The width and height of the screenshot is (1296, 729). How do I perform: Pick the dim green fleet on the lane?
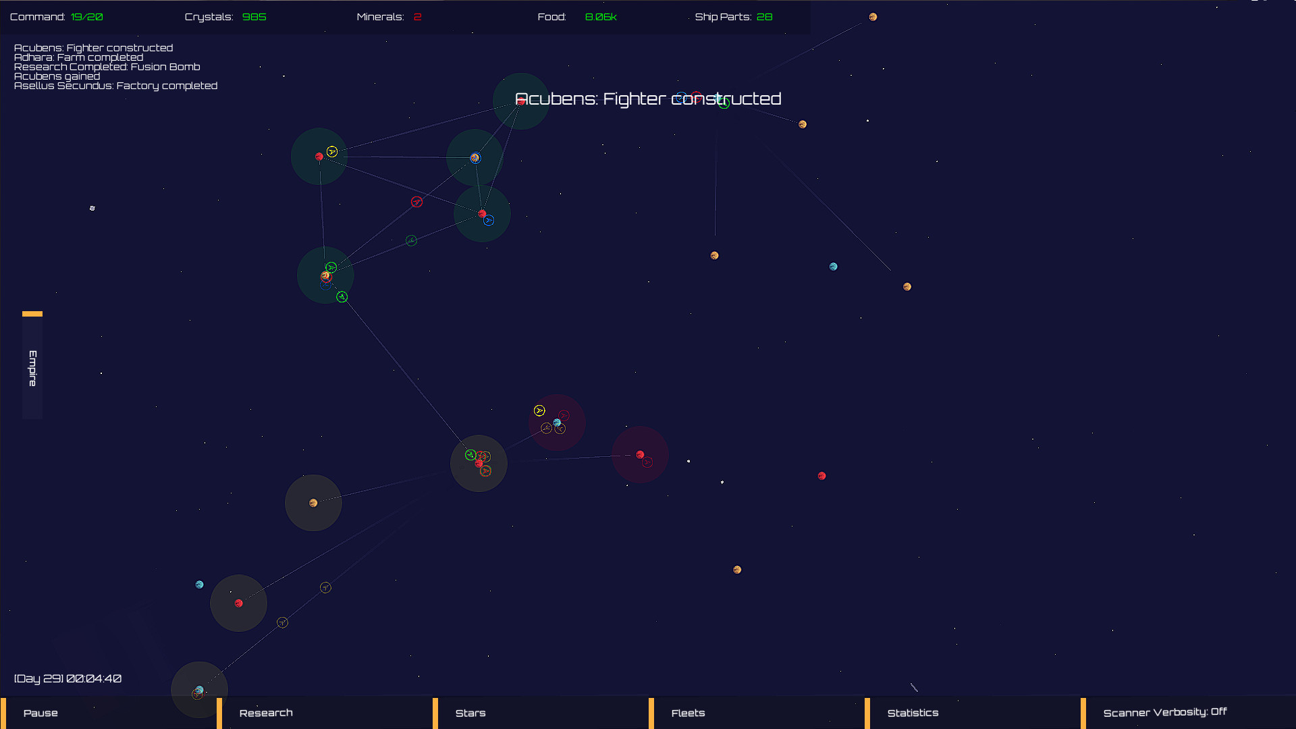(x=411, y=241)
